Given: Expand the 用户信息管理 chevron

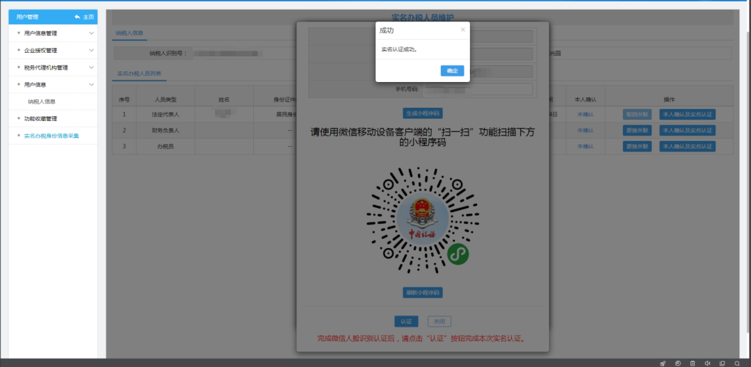Looking at the screenshot, I should [x=92, y=33].
